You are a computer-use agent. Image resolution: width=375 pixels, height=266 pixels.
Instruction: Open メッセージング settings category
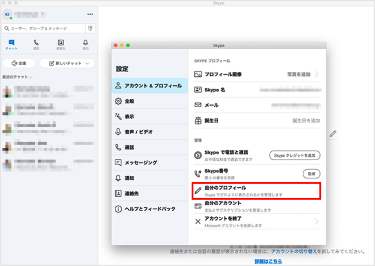[x=150, y=162]
